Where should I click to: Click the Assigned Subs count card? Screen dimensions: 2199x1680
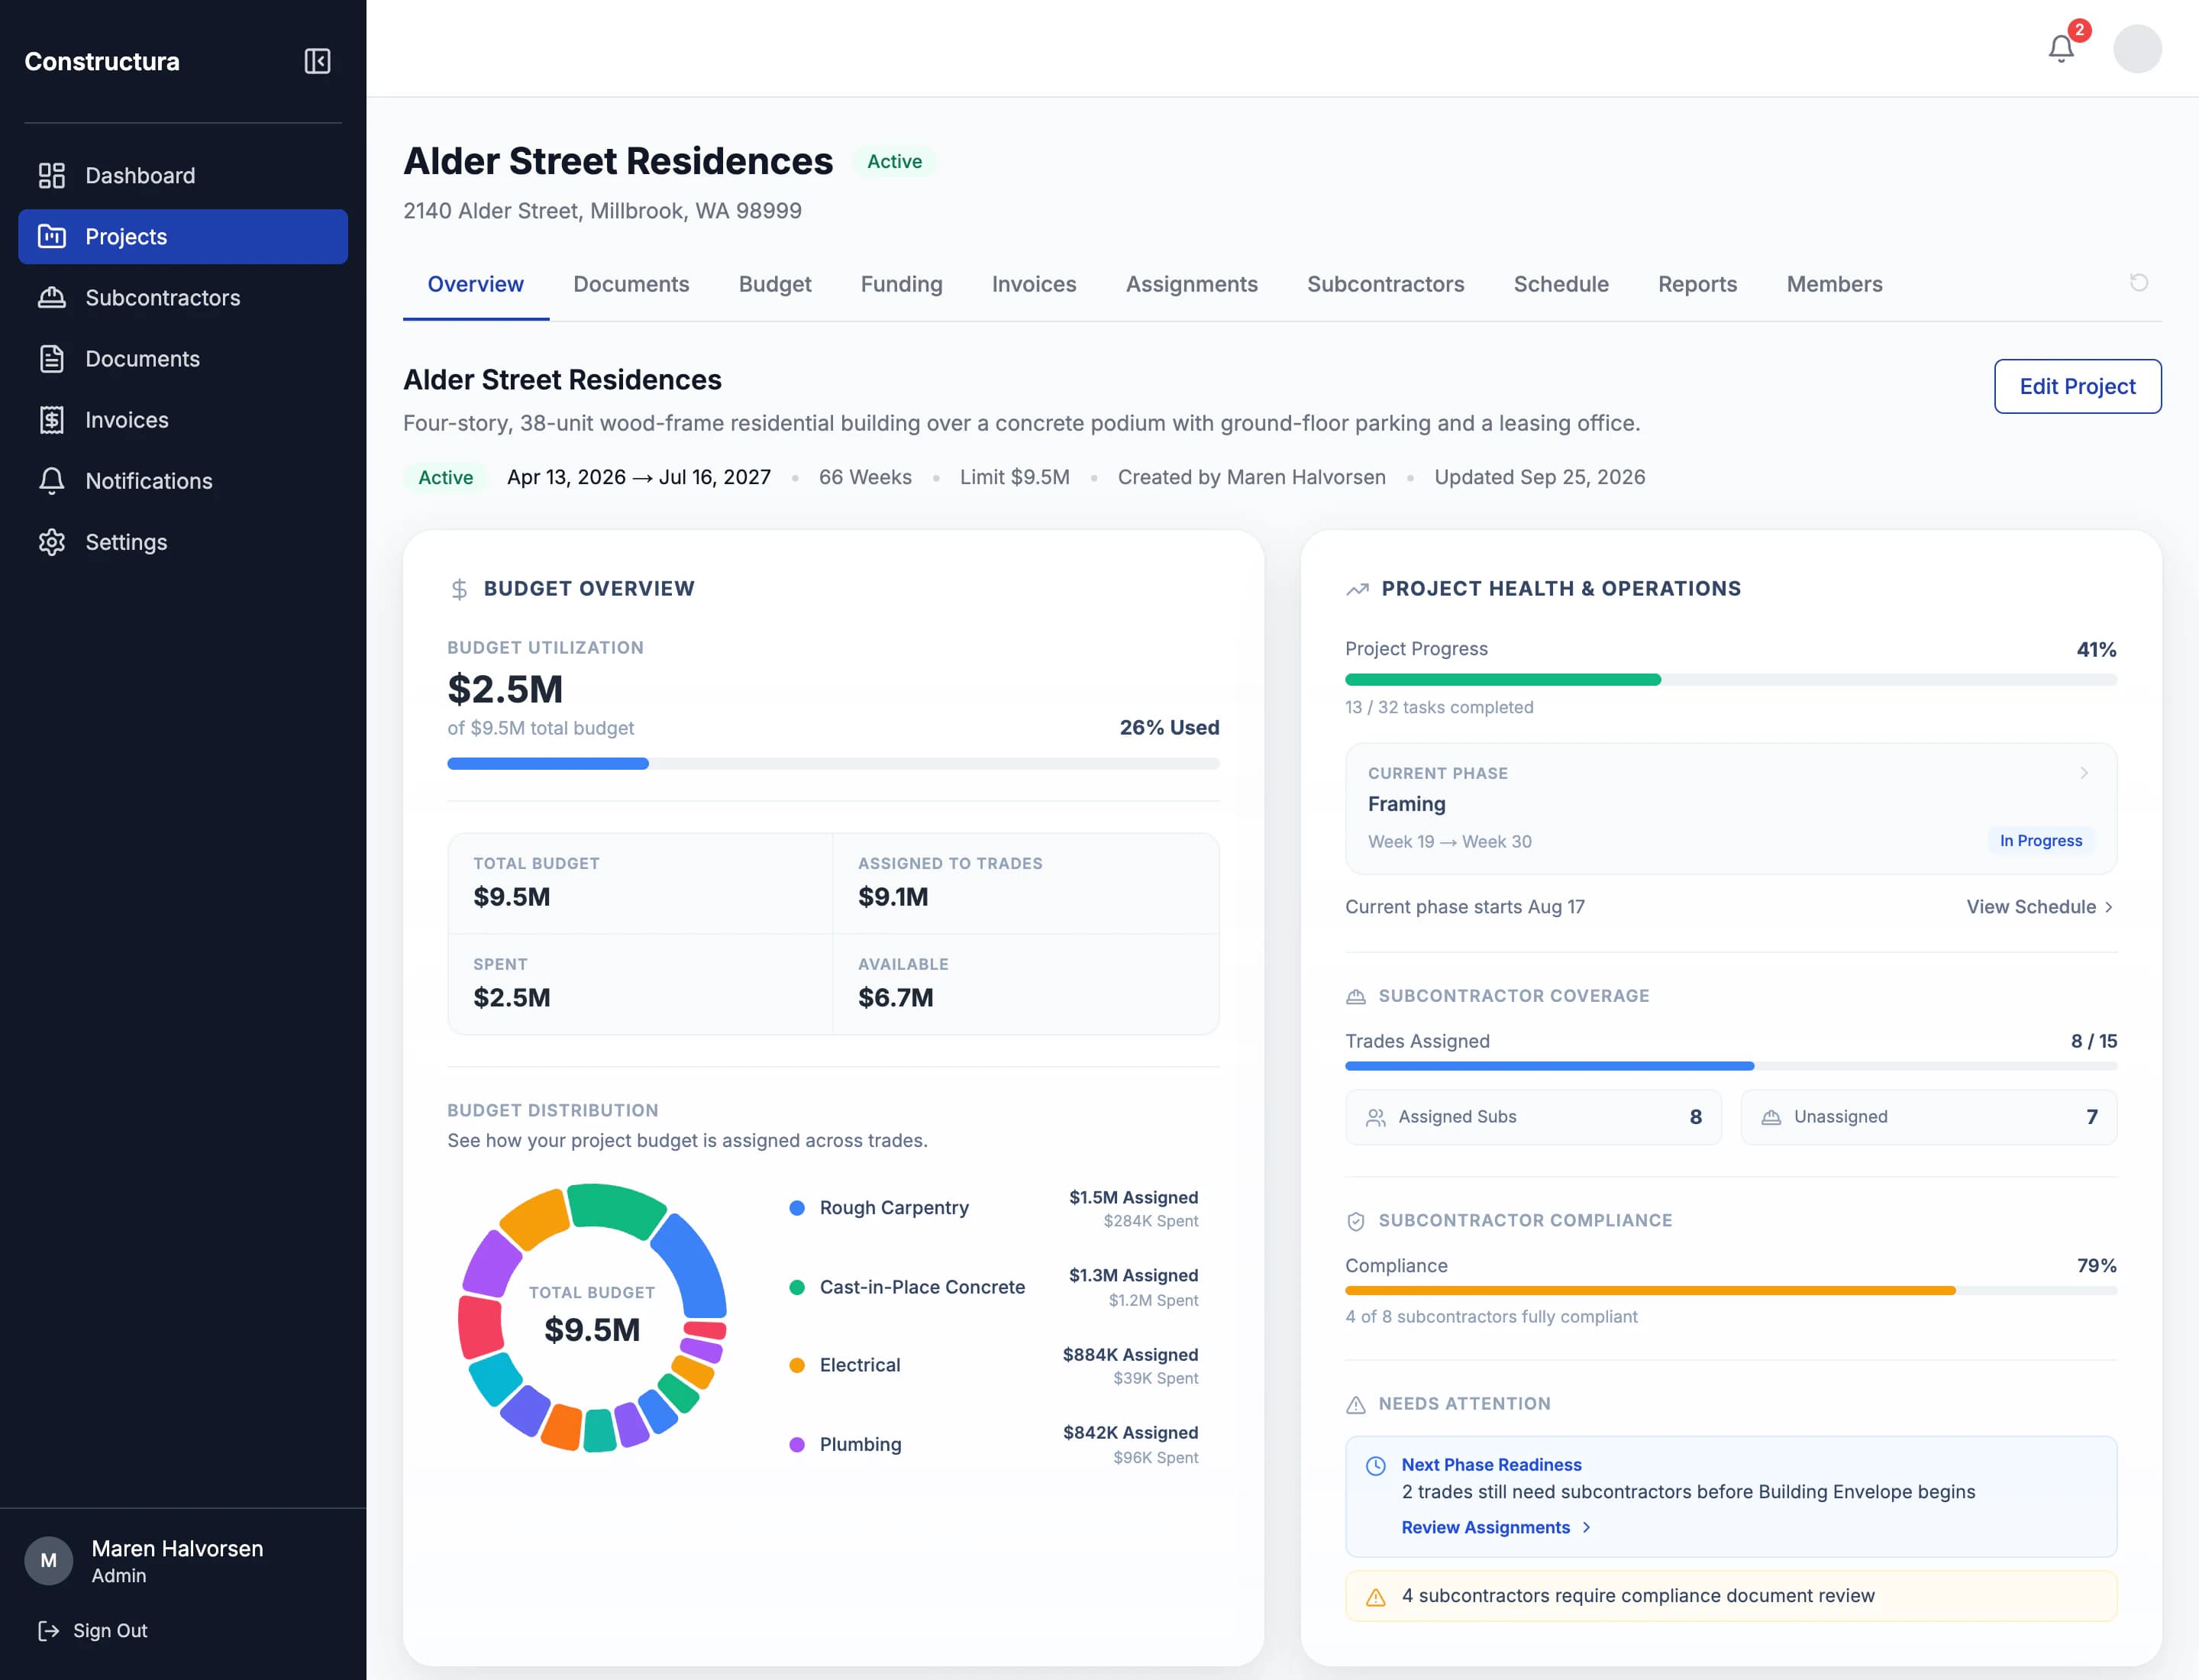[x=1533, y=1117]
